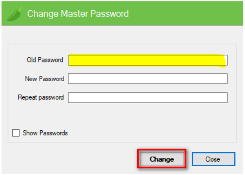Click the yellow highlighted area of Old Password
Viewport: 245px width, 175px height.
tap(147, 60)
